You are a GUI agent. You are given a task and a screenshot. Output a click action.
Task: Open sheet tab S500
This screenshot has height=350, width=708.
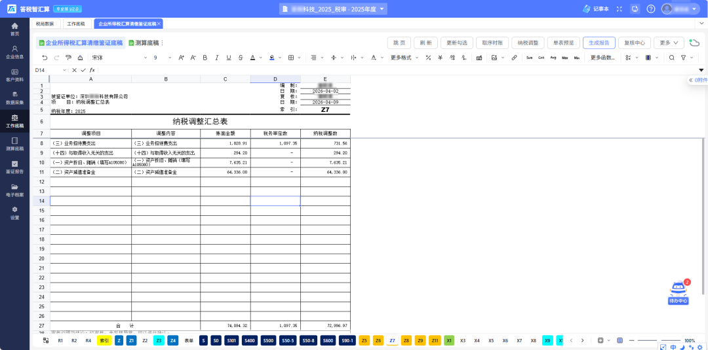point(268,341)
